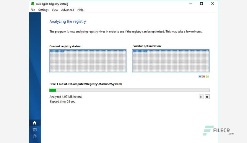Click the green legend color square
The width and height of the screenshot is (247, 143).
click(208, 77)
